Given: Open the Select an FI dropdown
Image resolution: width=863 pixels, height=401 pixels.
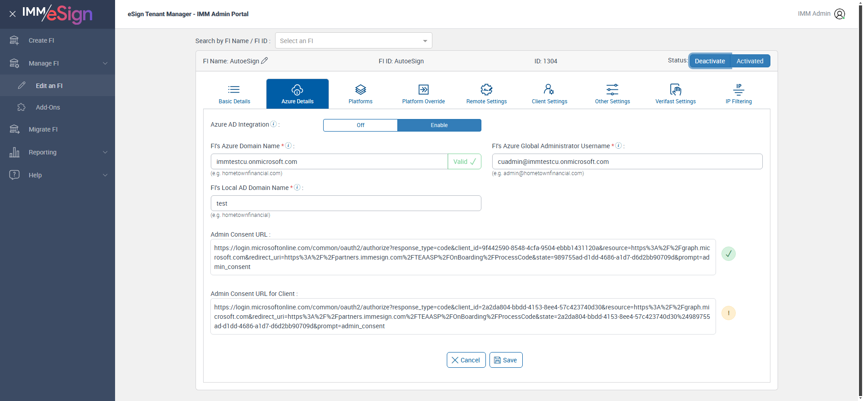Looking at the screenshot, I should click(354, 40).
